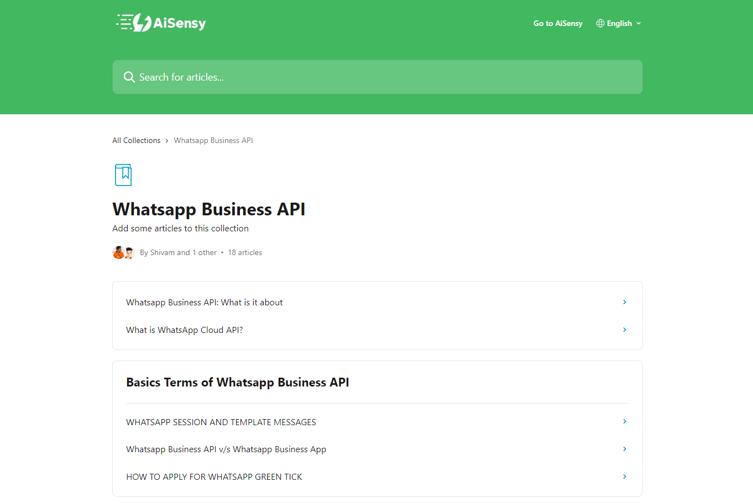
Task: Click the second author avatar
Action: 129,252
